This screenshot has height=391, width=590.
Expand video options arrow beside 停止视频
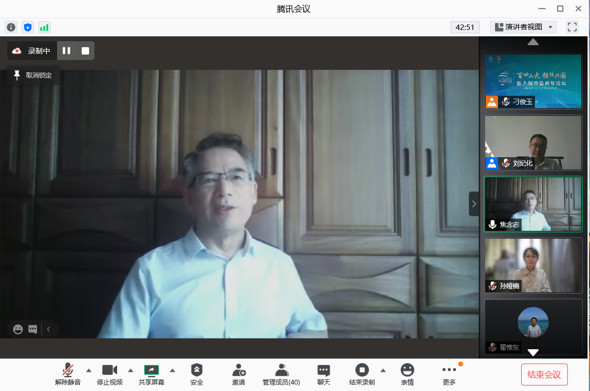click(131, 370)
